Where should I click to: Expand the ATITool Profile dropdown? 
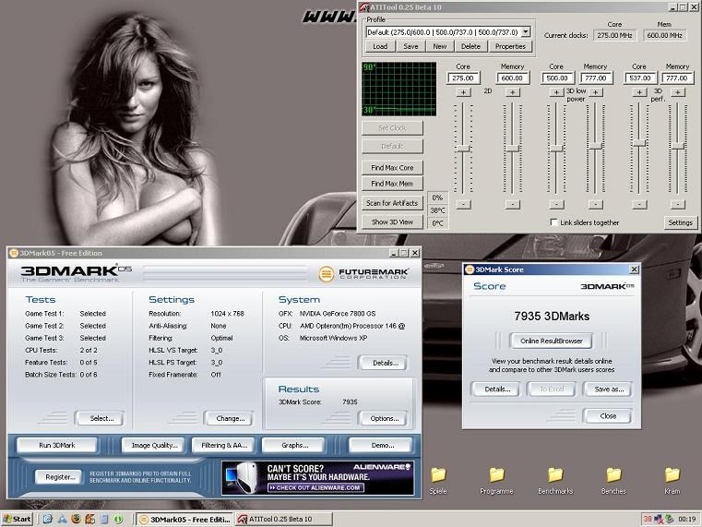tap(526, 31)
